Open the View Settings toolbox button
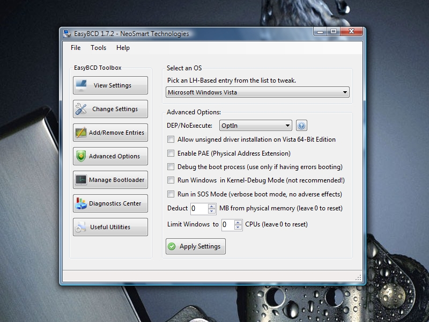This screenshot has height=322, width=429. (110, 85)
